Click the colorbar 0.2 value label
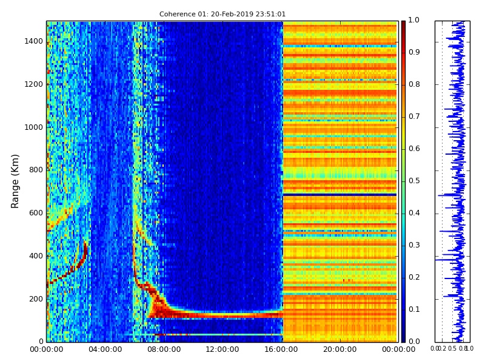The height and width of the screenshot is (364, 485). (x=414, y=277)
